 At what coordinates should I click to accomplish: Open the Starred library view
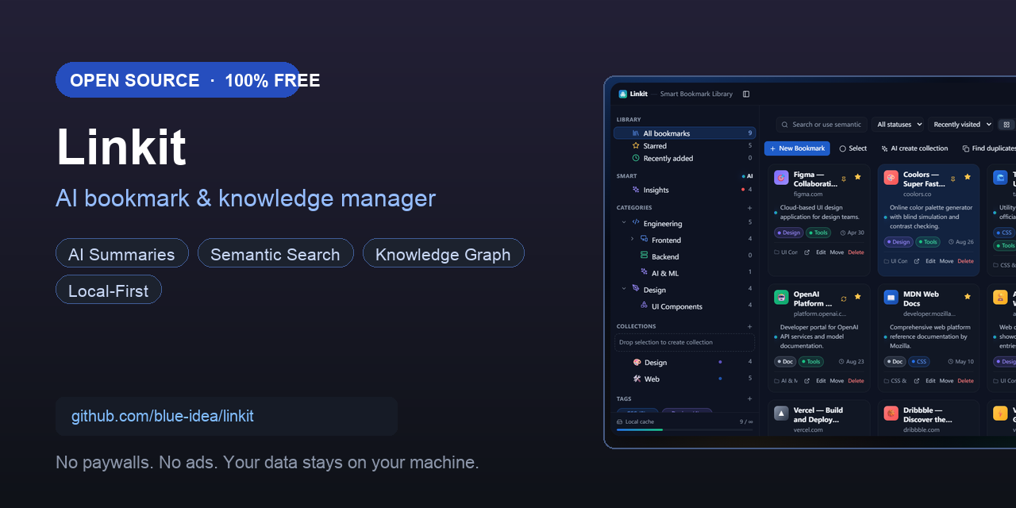(684, 146)
